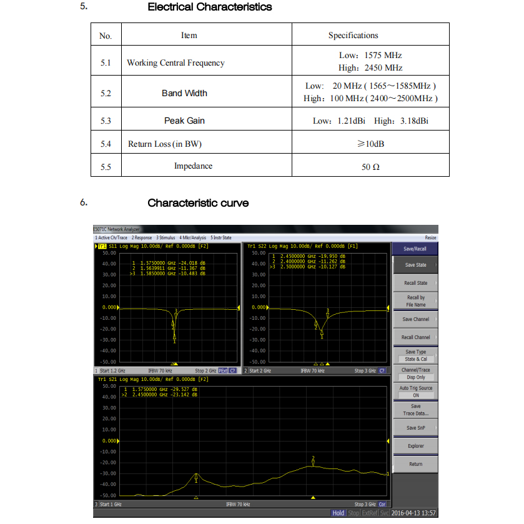Open Recall by File Name submenu
The image size is (524, 524).
click(x=415, y=301)
